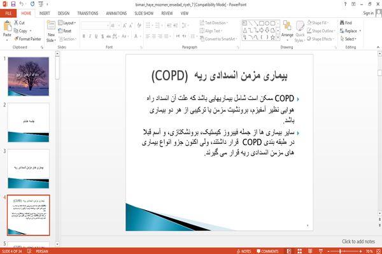Expand the Shape Fill dropdown
Image resolution: width=382 pixels, height=254 pixels.
click(318, 23)
